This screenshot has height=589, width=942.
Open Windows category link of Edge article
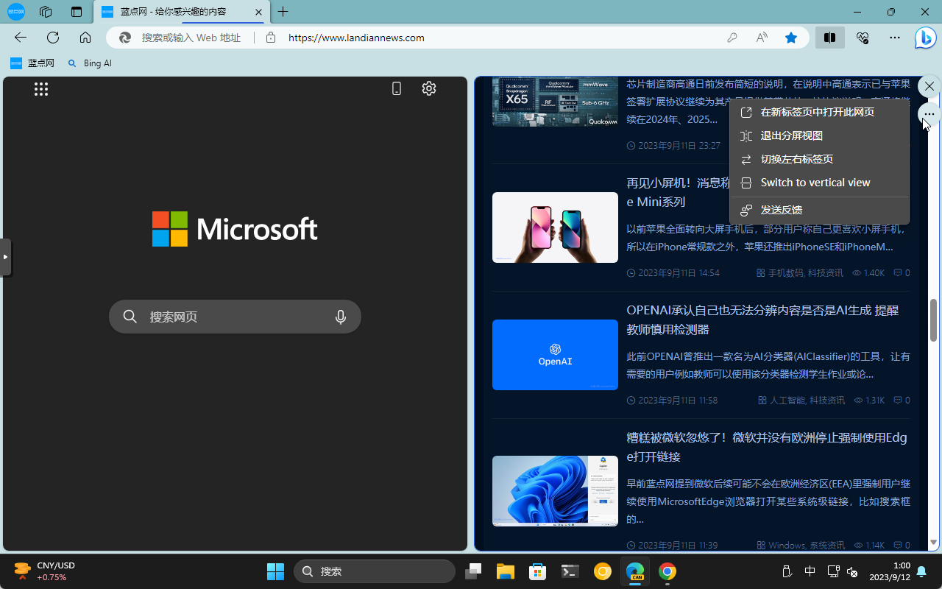[787, 546]
